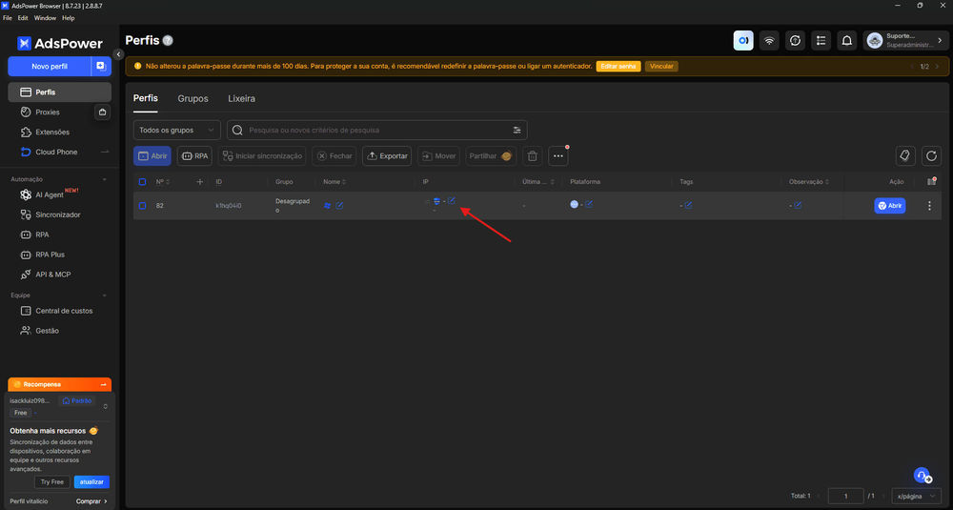
Task: Click the Wi-Fi network icon in the top bar
Action: [x=769, y=41]
